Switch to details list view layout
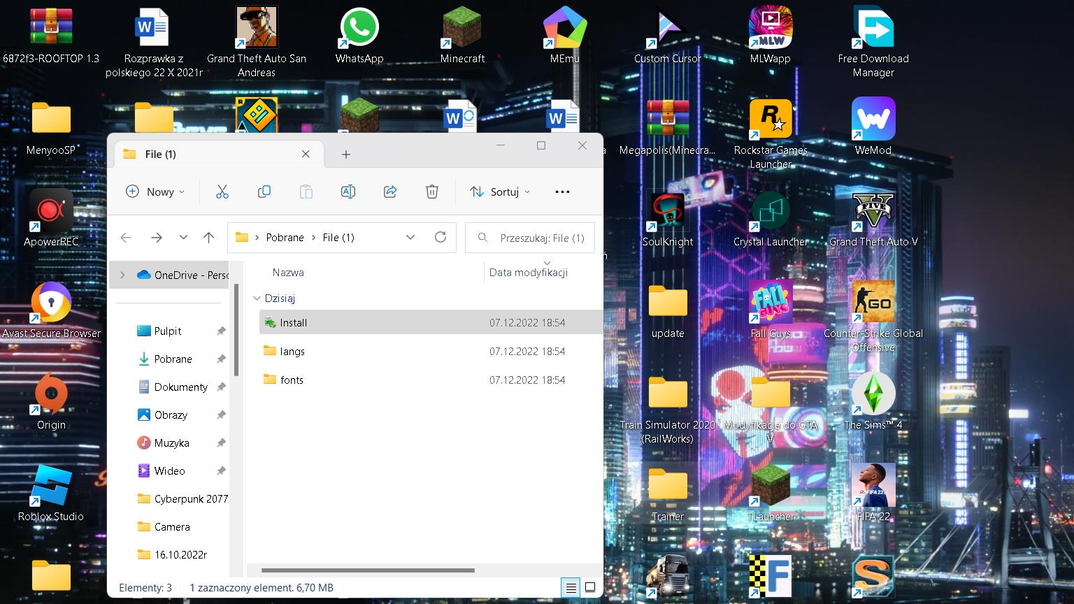 coord(571,588)
